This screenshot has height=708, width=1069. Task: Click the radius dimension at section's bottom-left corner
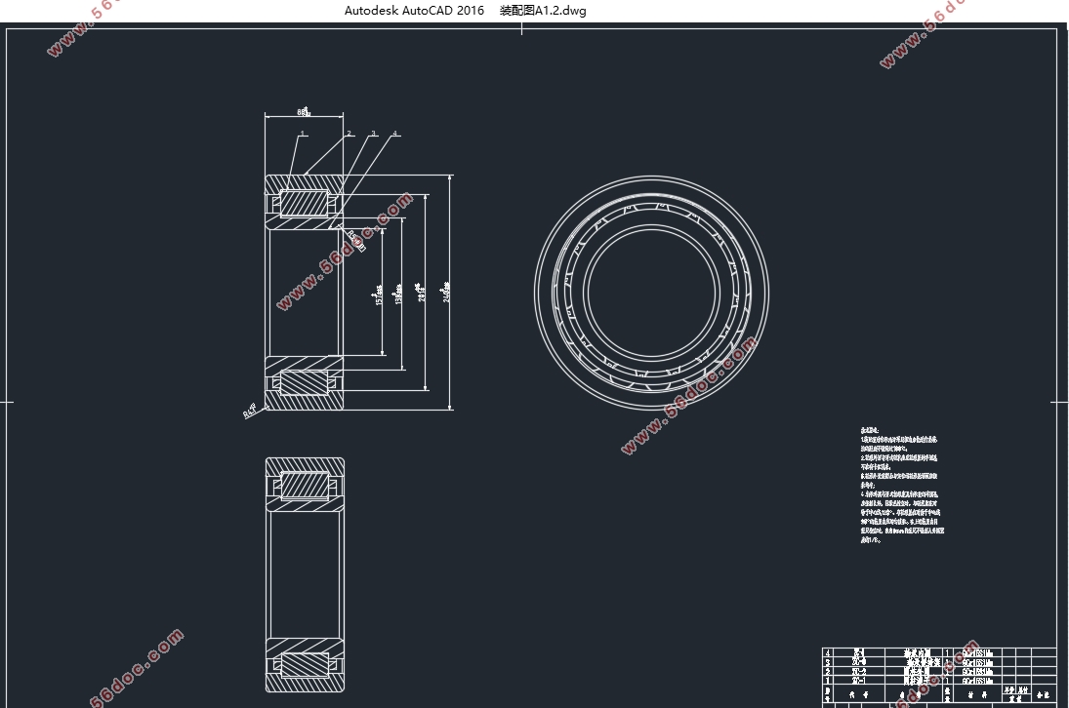[251, 412]
